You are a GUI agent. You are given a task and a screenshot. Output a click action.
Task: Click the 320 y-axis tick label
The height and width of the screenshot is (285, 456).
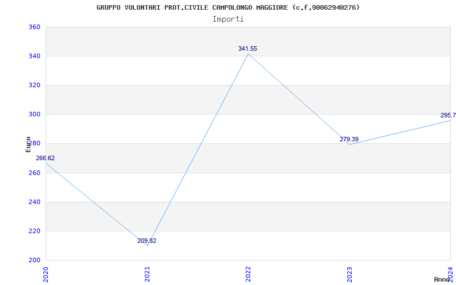pos(34,85)
